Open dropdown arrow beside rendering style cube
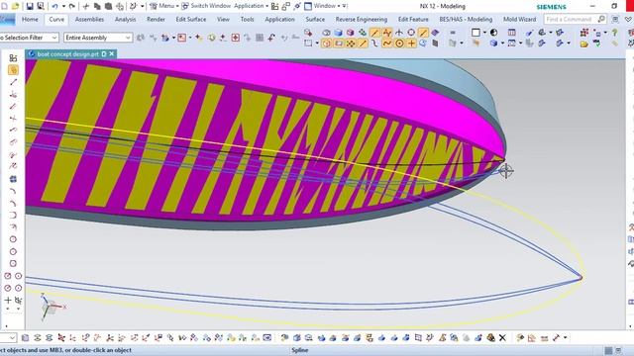This screenshot has height=356, width=634. tap(502, 44)
